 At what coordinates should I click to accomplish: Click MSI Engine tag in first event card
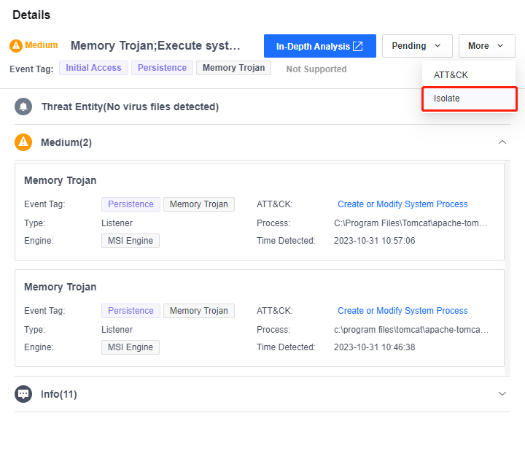pos(131,241)
